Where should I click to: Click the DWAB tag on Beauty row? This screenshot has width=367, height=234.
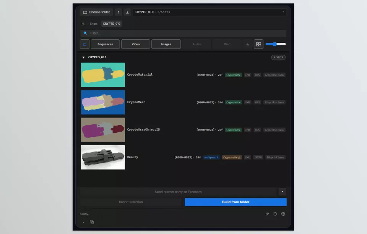pyautogui.click(x=258, y=157)
